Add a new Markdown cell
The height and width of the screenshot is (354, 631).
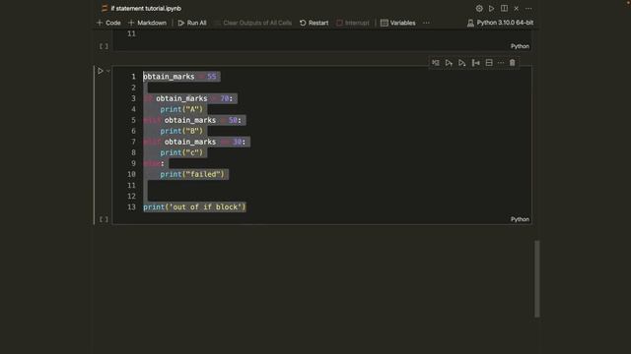(x=147, y=23)
